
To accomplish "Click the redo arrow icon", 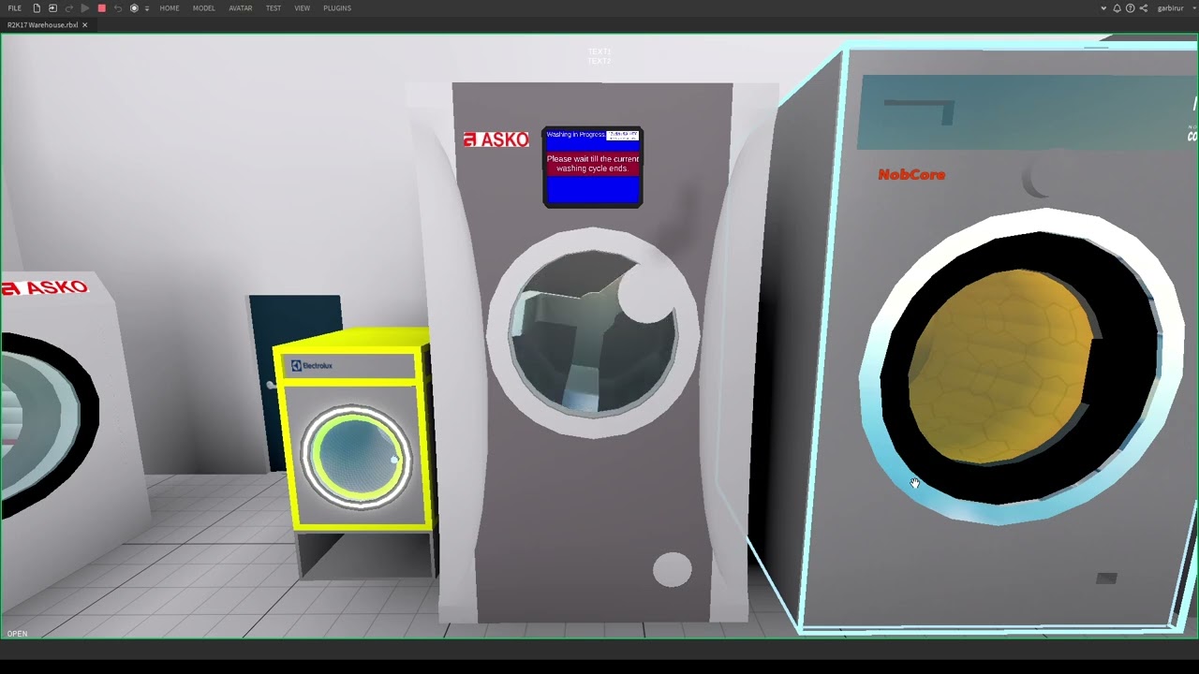I will [x=68, y=8].
